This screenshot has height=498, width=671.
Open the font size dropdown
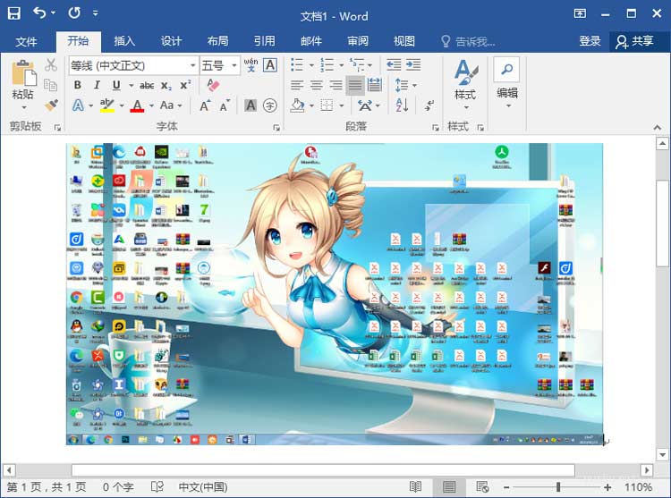tap(234, 65)
